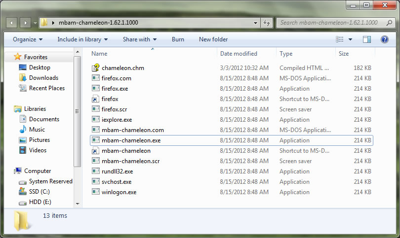Select Pictures library
400x238 pixels.
[x=40, y=140]
